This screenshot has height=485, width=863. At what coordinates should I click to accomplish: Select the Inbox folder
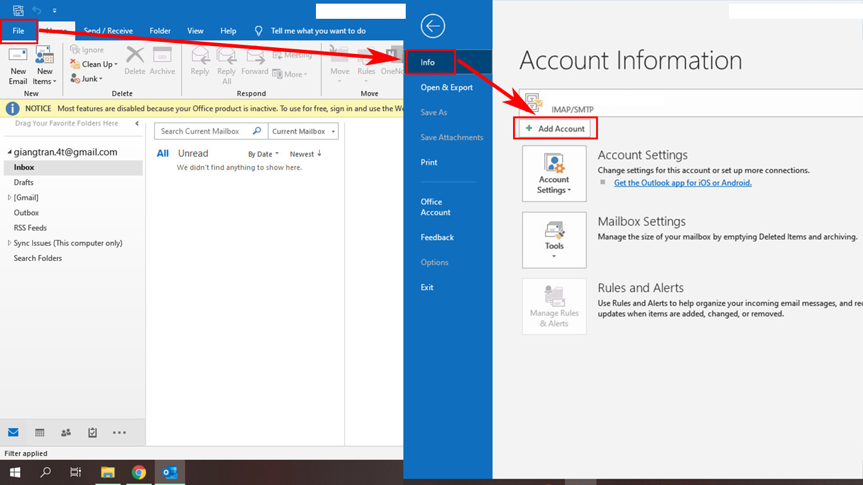pos(73,167)
